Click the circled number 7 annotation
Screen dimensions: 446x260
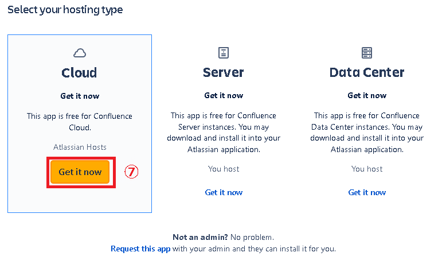pos(132,172)
